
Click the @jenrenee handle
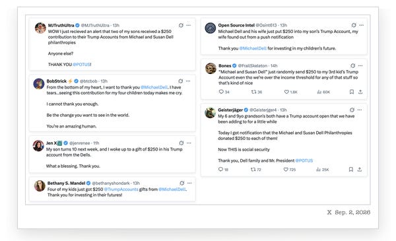pyautogui.click(x=80, y=143)
